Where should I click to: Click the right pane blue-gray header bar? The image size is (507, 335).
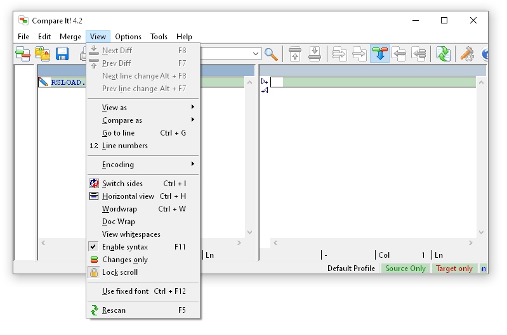tap(373, 70)
